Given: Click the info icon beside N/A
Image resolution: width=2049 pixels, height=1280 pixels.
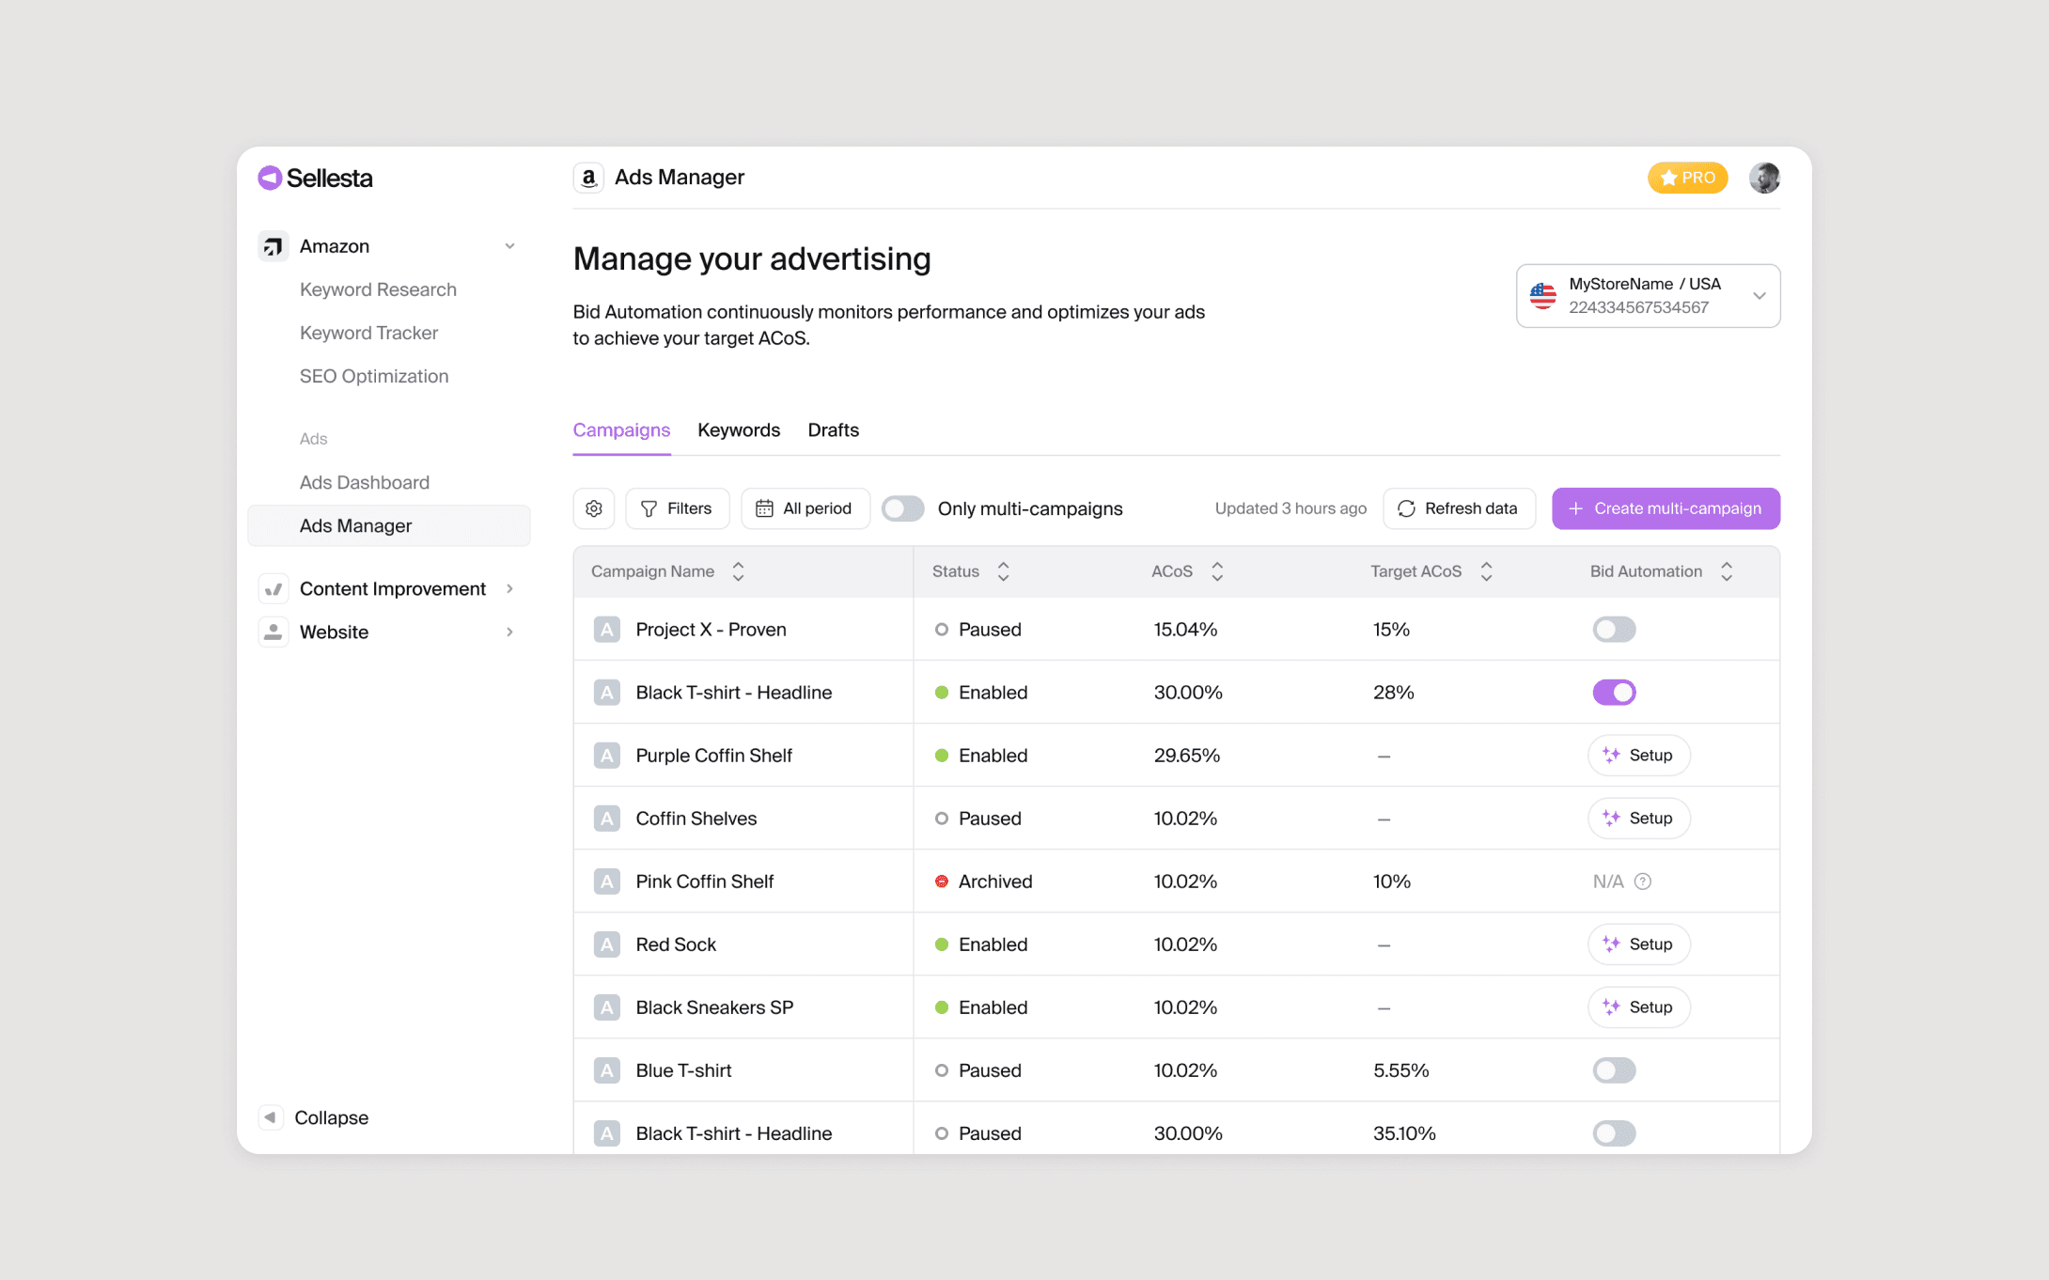Looking at the screenshot, I should point(1643,882).
